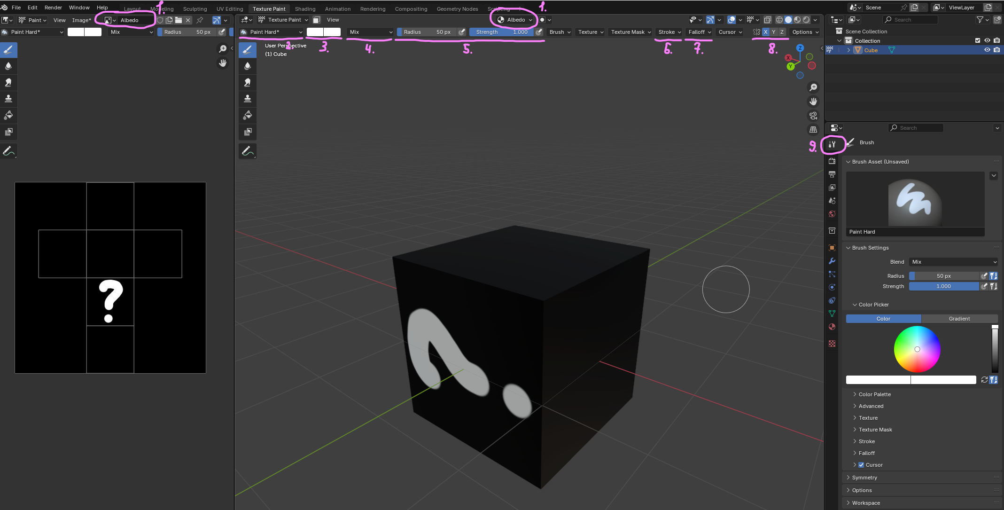Open the Falloff dropdown in viewport header
1004x510 pixels.
click(x=699, y=32)
